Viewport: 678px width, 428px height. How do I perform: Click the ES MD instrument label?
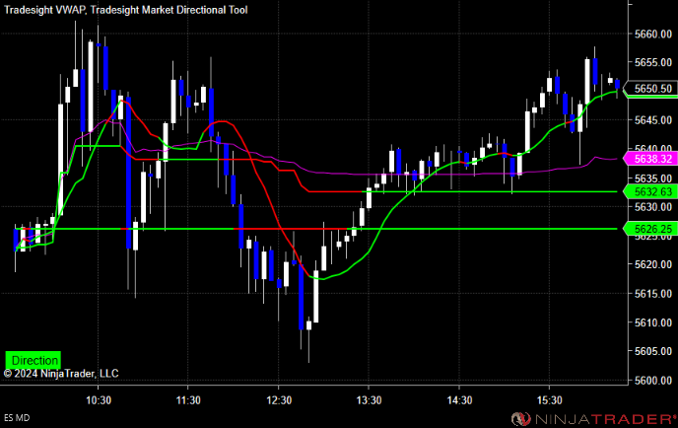point(17,418)
